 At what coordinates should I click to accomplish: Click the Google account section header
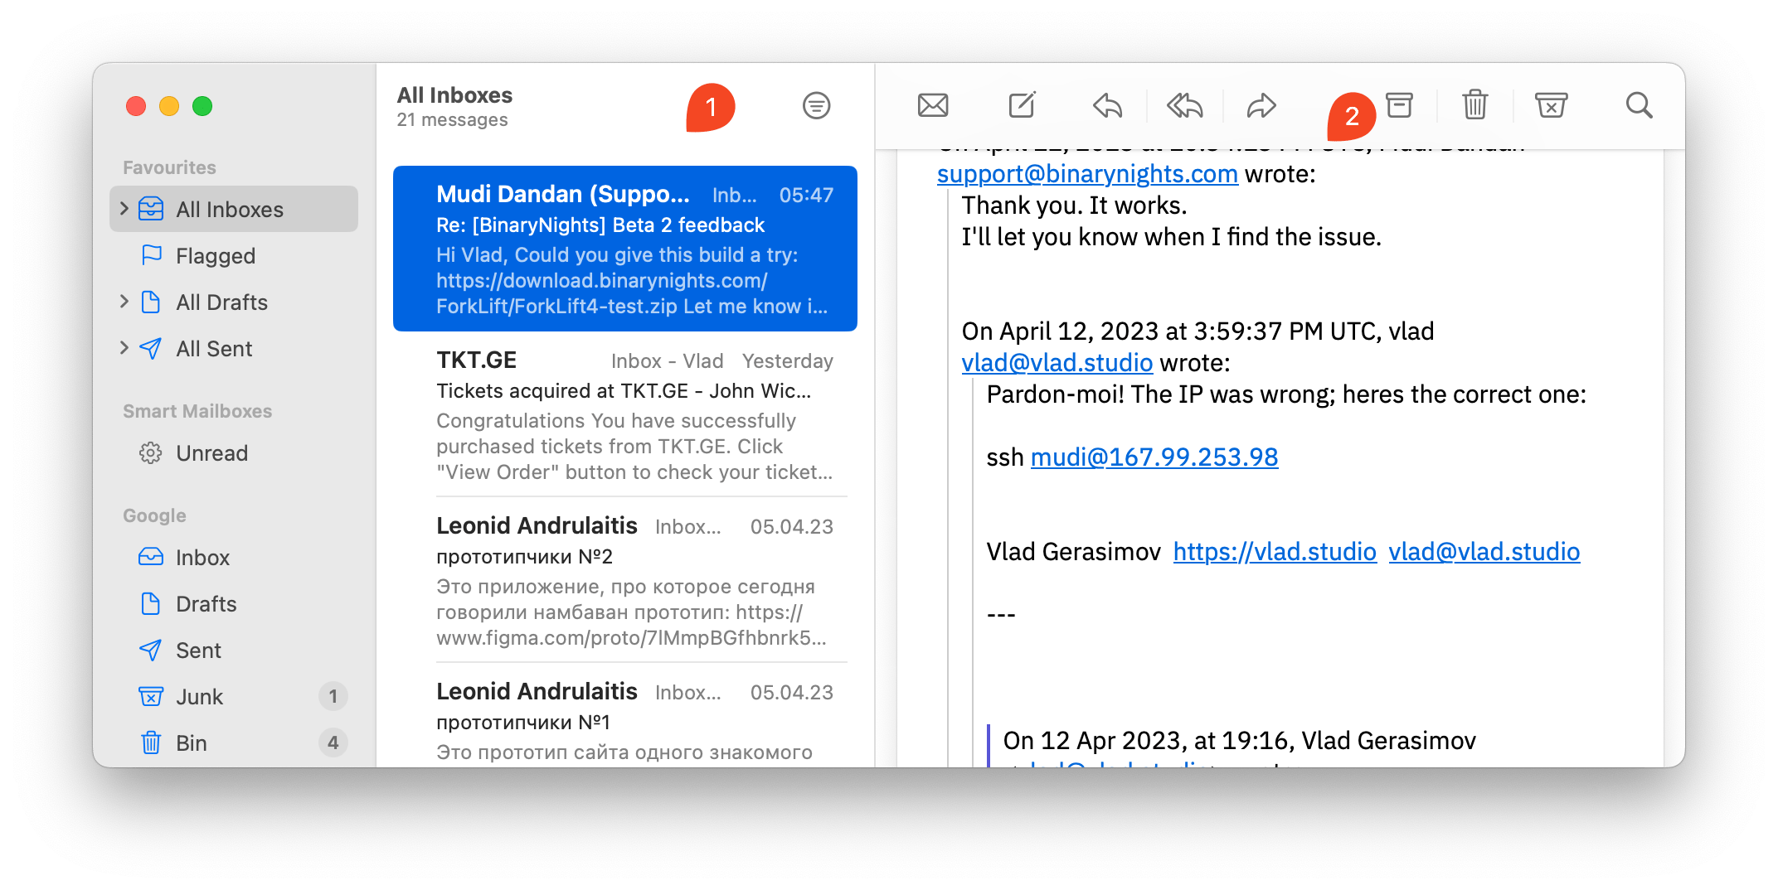click(x=154, y=515)
